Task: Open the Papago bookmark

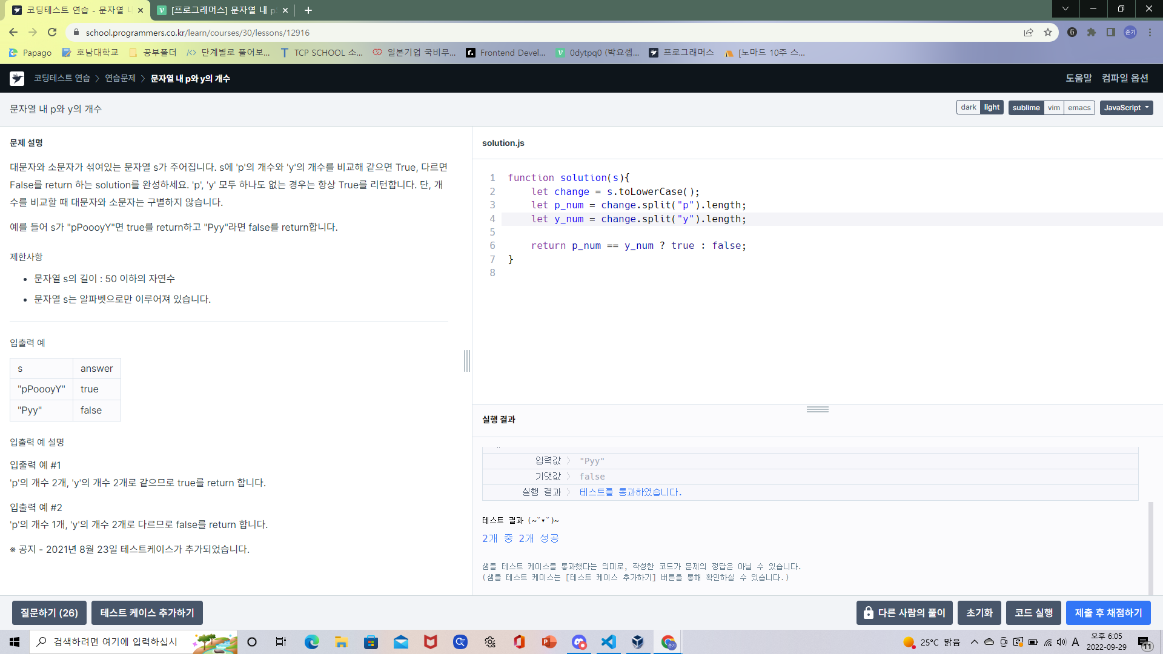Action: coord(30,53)
